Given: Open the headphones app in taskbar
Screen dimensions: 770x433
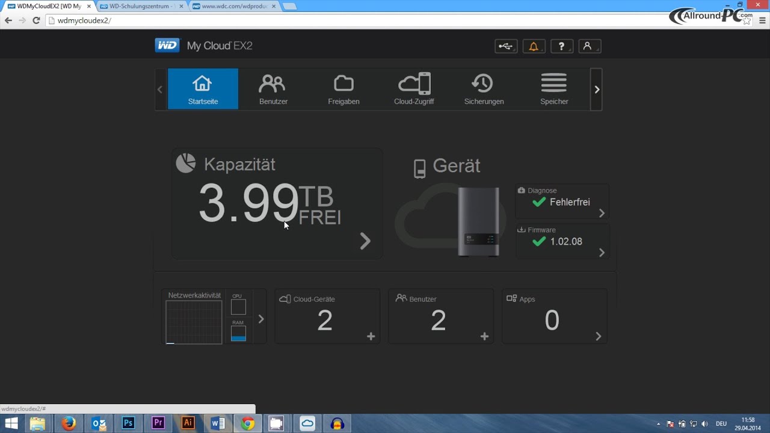Looking at the screenshot, I should pos(337,423).
